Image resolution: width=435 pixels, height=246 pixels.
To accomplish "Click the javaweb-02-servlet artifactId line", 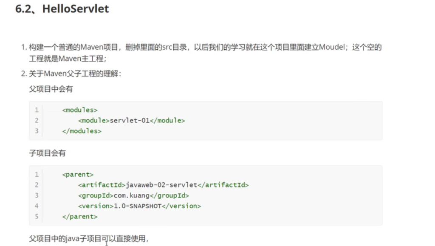I will pos(163,185).
